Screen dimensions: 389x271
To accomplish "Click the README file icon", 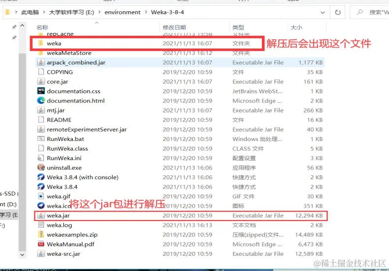I will [41, 120].
